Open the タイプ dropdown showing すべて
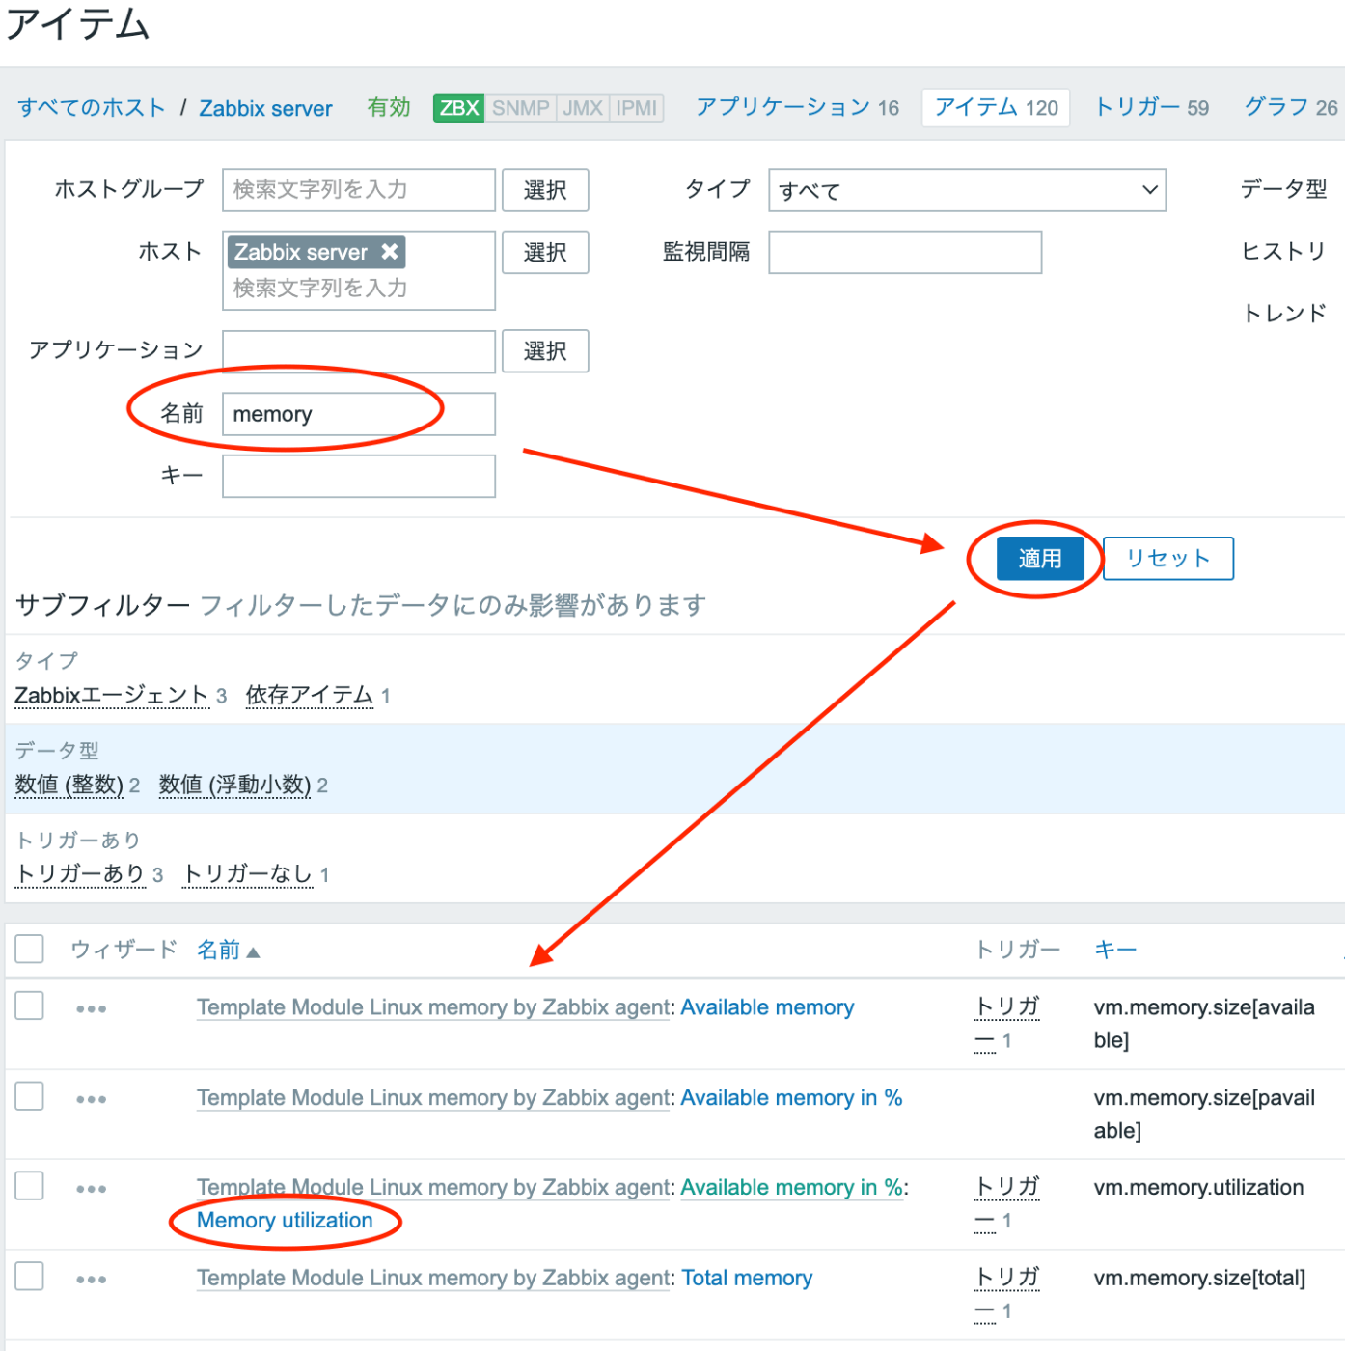This screenshot has width=1345, height=1351. point(967,190)
